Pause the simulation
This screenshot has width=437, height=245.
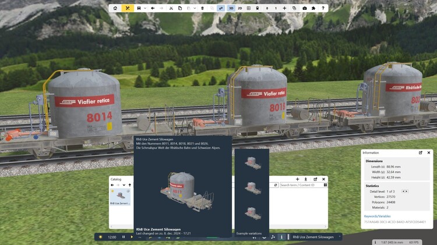(x=124, y=237)
